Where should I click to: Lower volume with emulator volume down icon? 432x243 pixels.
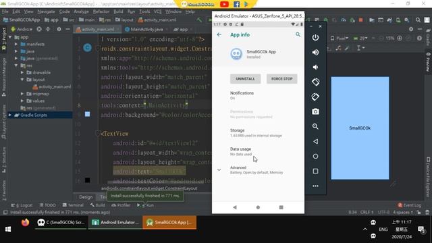tap(315, 67)
